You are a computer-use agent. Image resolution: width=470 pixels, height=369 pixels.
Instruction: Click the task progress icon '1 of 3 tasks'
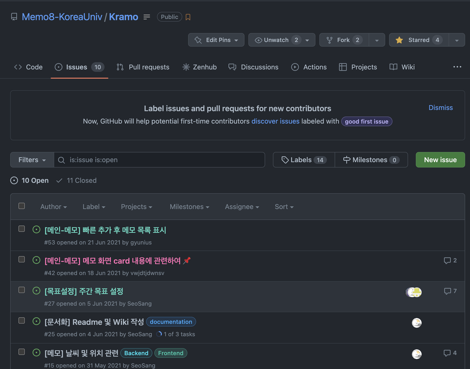[x=159, y=334]
